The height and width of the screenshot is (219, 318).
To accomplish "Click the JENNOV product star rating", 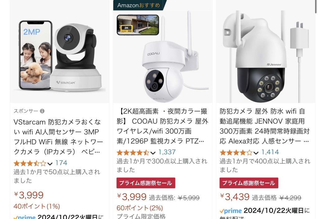I will click(x=236, y=152).
